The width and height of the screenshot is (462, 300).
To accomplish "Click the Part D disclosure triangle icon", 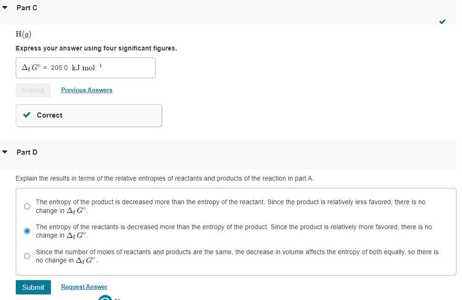I will click(x=5, y=151).
